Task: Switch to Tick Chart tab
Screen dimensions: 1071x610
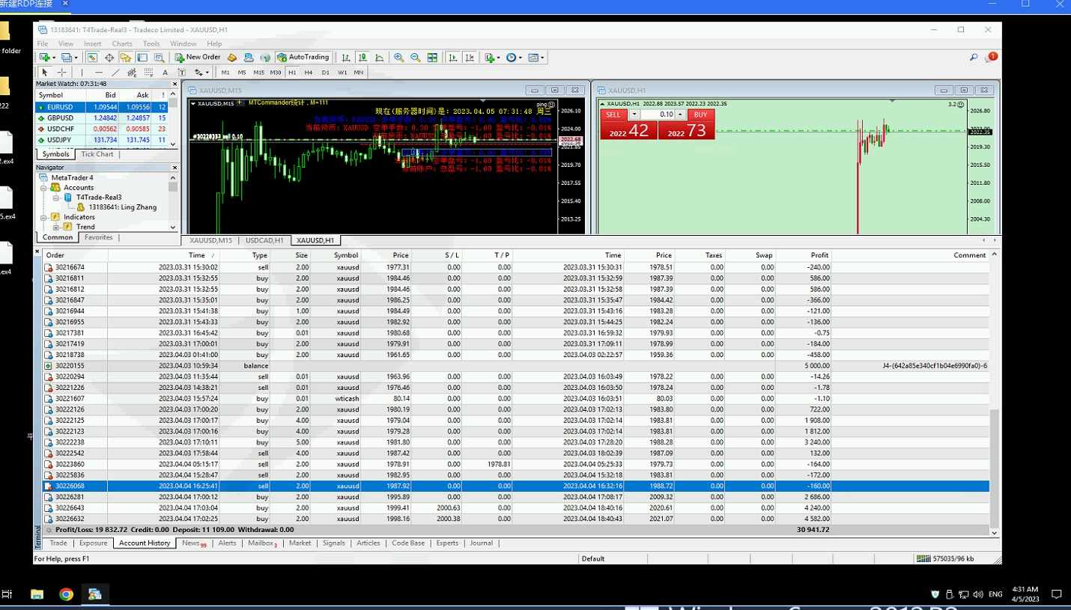Action: (x=97, y=154)
